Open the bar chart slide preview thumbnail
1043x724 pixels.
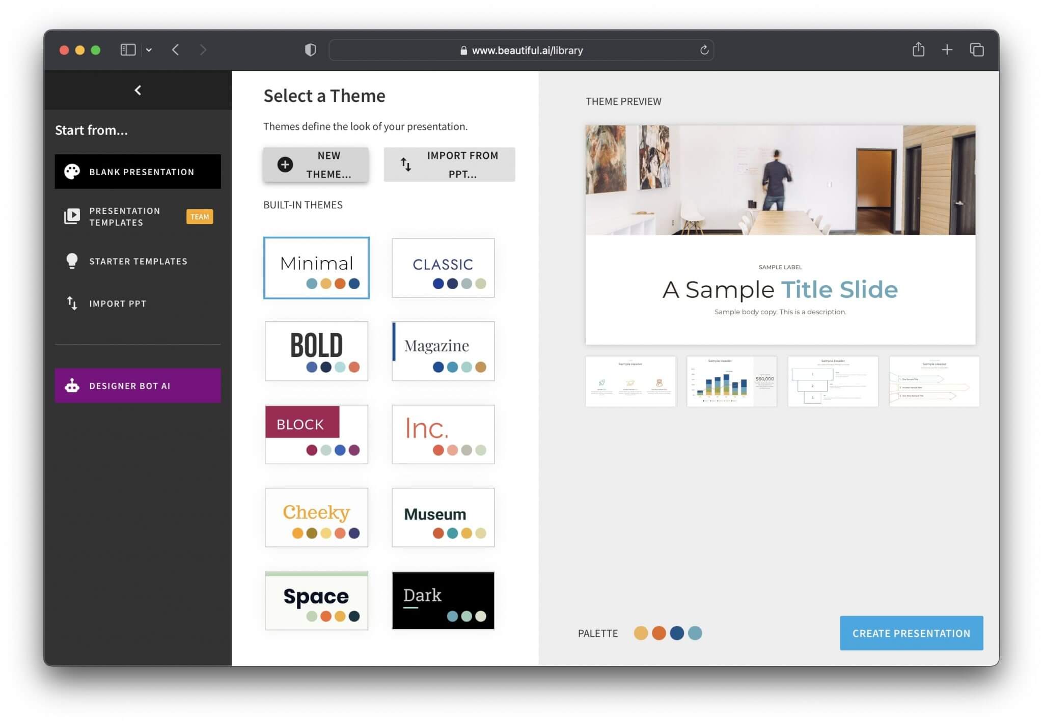[x=732, y=381]
